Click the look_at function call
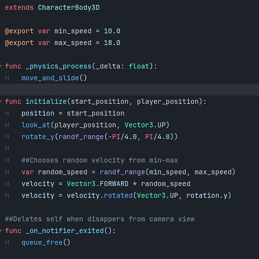 [36, 125]
